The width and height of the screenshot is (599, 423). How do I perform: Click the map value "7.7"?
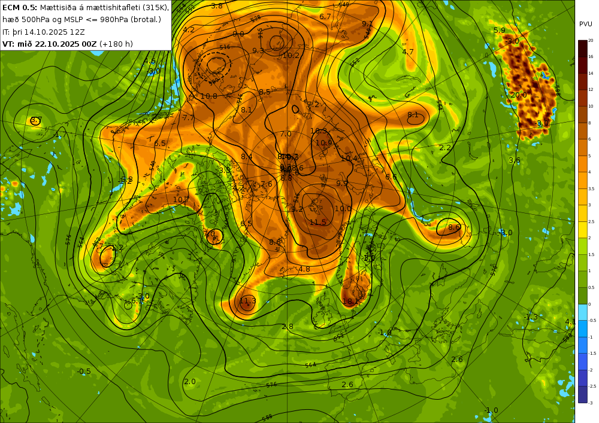click(x=188, y=118)
